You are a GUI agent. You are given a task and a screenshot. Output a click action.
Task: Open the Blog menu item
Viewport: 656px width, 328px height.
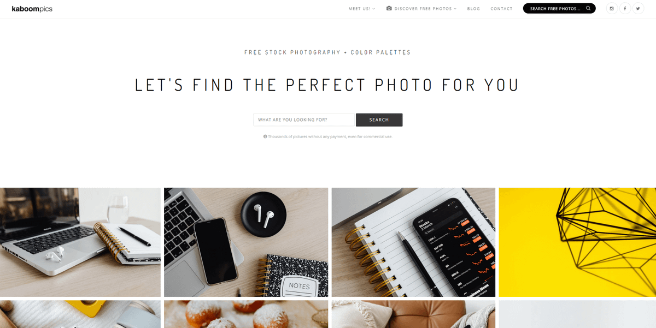point(473,9)
